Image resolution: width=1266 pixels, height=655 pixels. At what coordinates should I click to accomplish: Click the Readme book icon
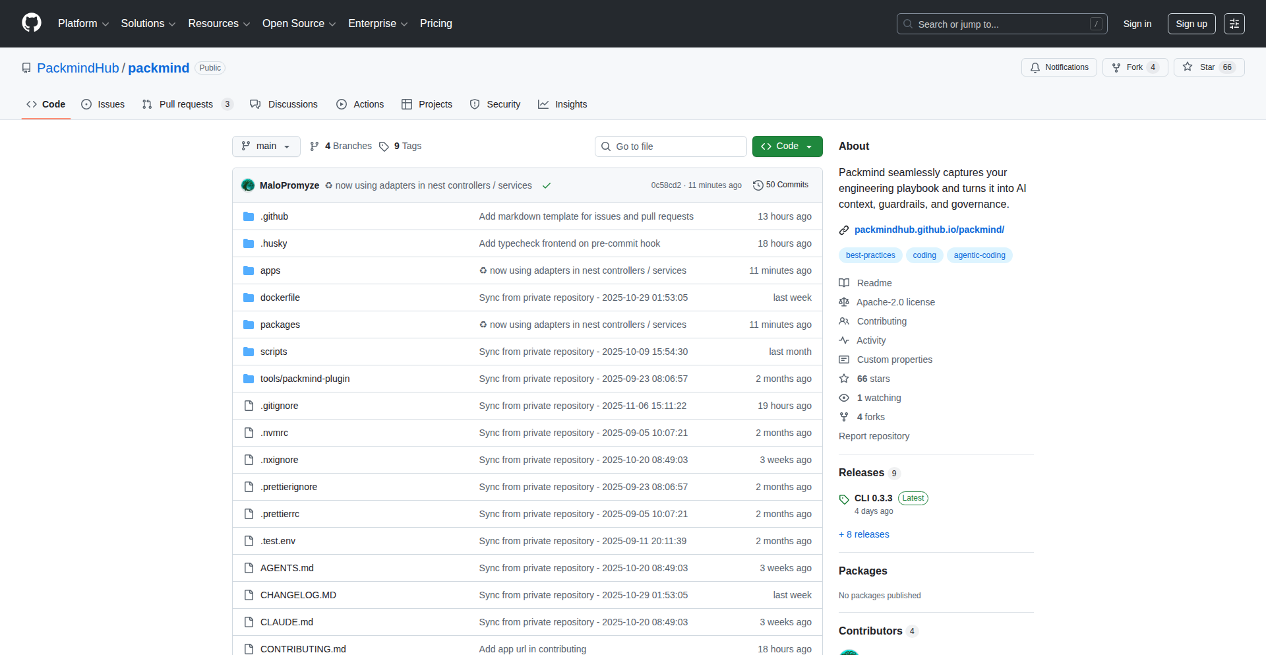click(x=844, y=283)
